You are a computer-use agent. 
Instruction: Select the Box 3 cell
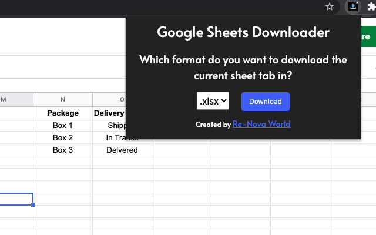pos(63,150)
